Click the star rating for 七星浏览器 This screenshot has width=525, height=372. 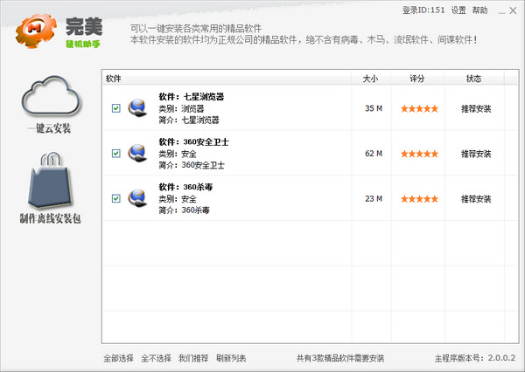click(x=417, y=108)
